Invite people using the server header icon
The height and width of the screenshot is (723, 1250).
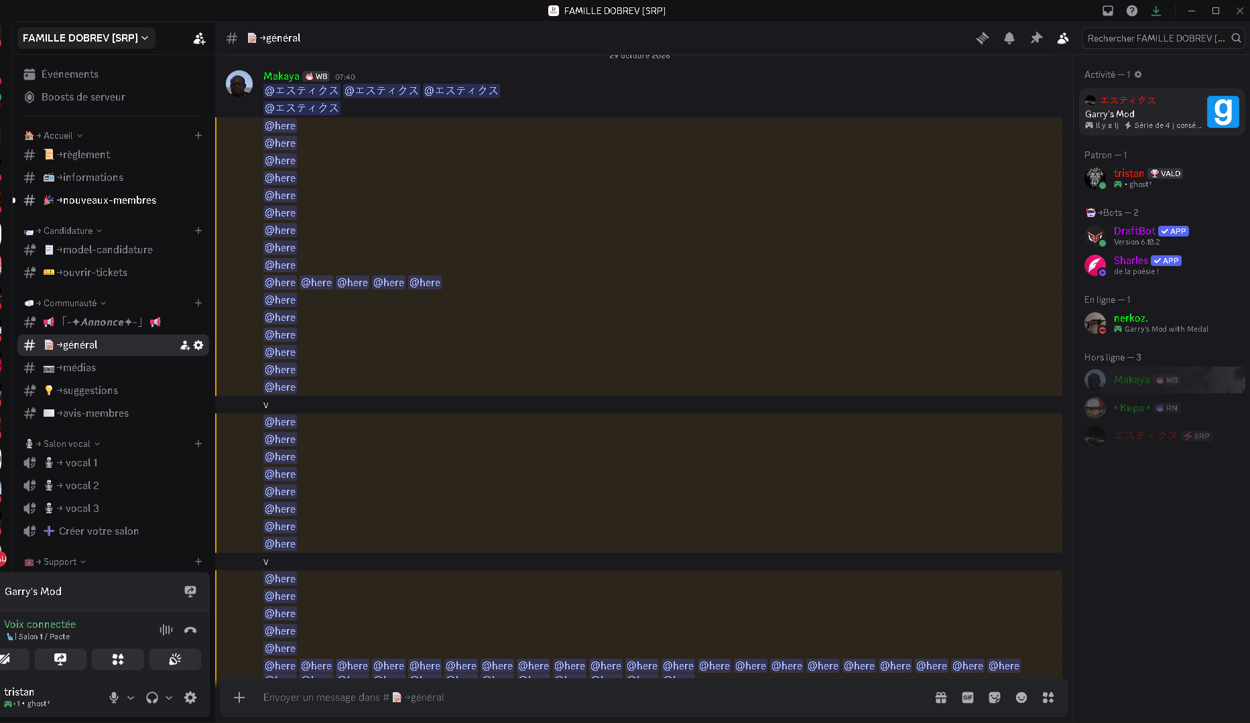(199, 38)
